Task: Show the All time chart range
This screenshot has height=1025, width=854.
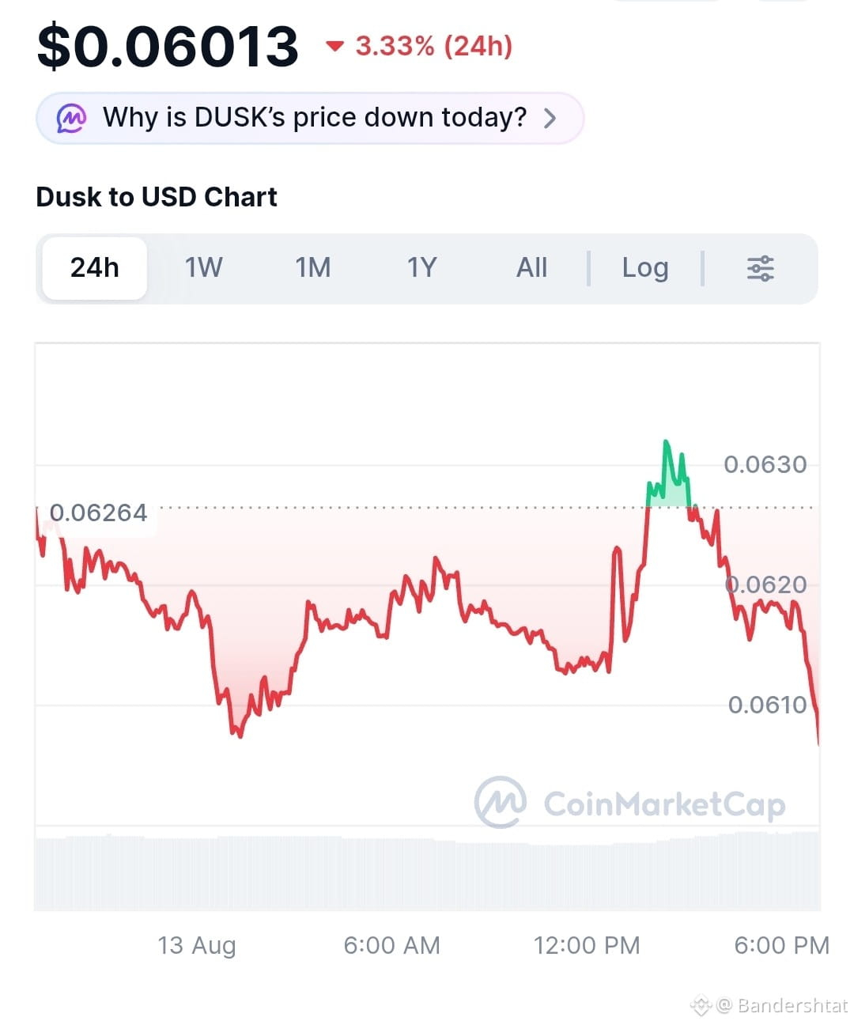Action: [531, 268]
